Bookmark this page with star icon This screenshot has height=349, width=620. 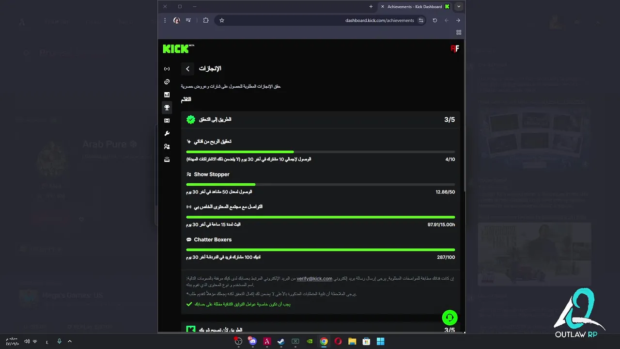(221, 20)
